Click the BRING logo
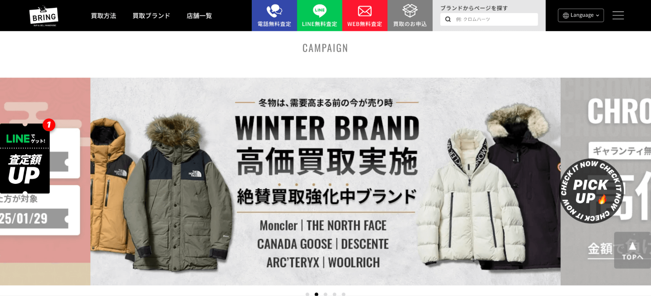 pos(44,16)
